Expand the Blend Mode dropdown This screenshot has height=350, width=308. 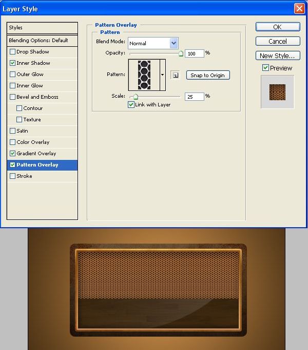point(174,43)
